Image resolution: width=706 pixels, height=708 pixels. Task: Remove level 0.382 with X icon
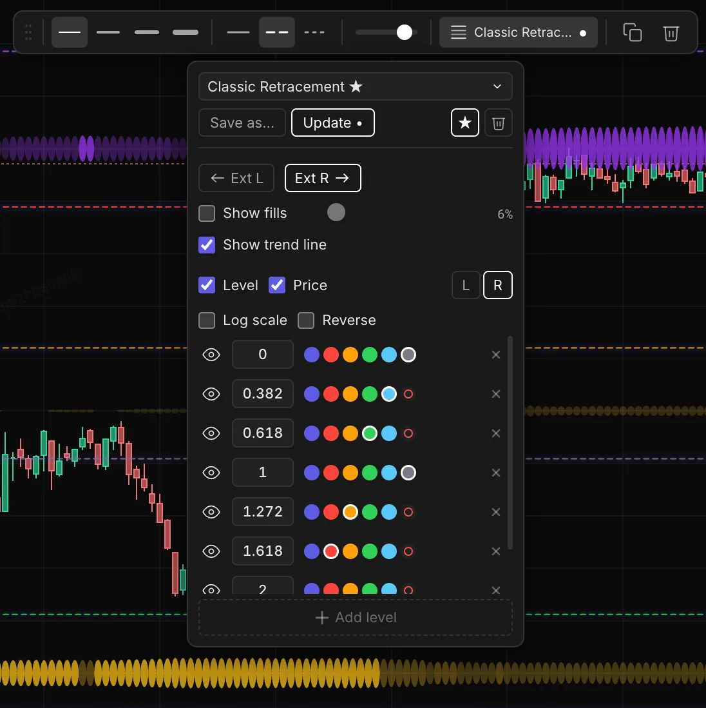point(496,394)
